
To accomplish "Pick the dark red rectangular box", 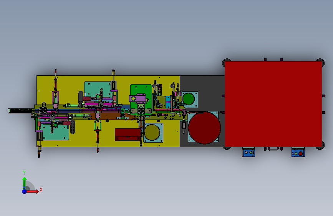I will click(x=128, y=135).
